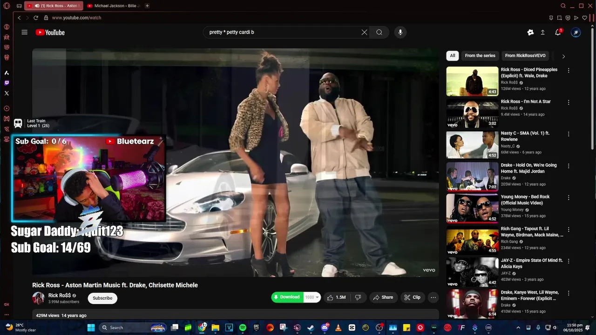Screen dimensions: 596x335
Task: Dislike the video with thumbs down
Action: [358, 297]
